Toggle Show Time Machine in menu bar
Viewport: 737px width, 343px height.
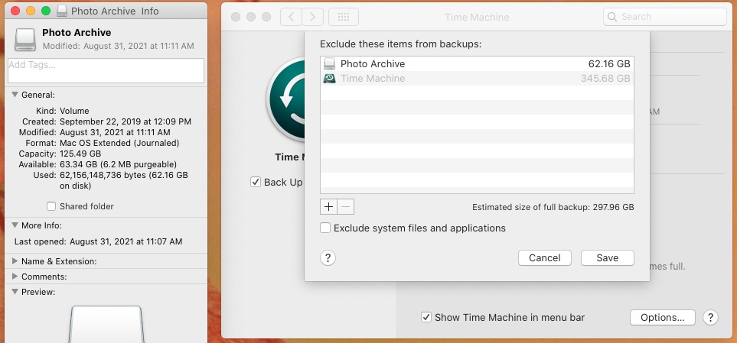point(426,317)
